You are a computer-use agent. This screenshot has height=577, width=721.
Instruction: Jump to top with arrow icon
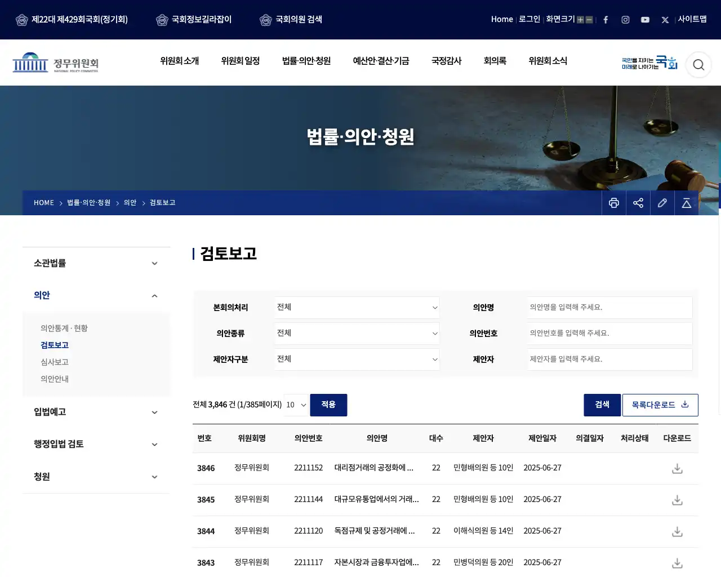point(687,203)
